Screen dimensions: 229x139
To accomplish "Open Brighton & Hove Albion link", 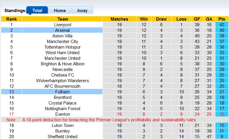I will click(63, 64).
